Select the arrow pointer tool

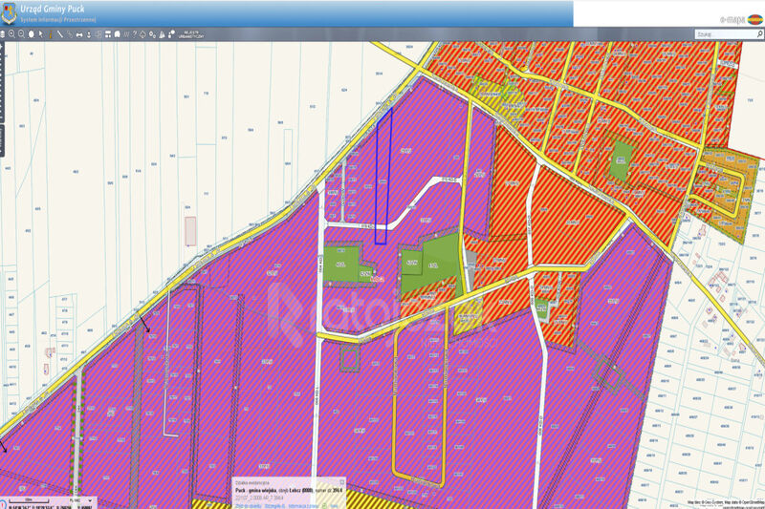(41, 34)
